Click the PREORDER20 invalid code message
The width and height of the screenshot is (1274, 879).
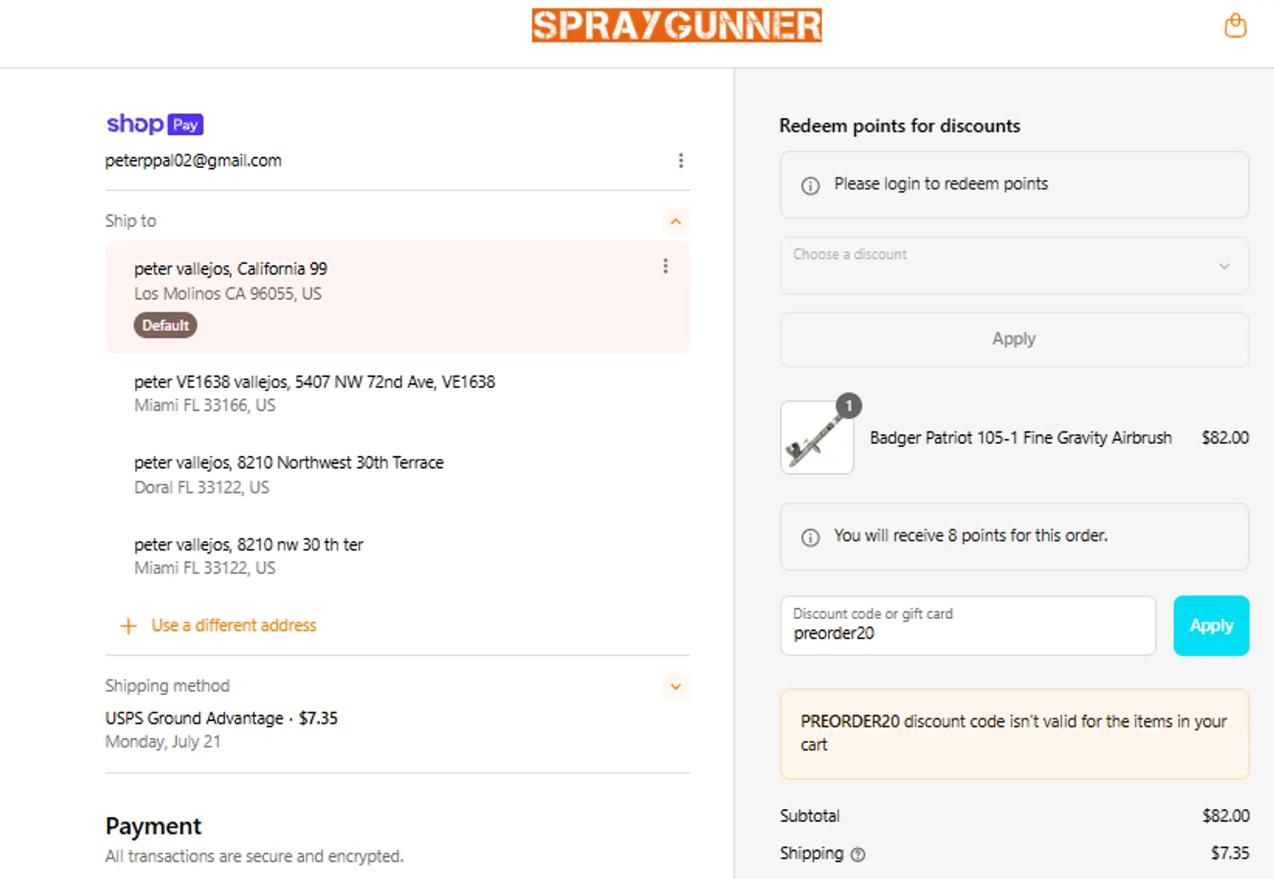click(1014, 734)
